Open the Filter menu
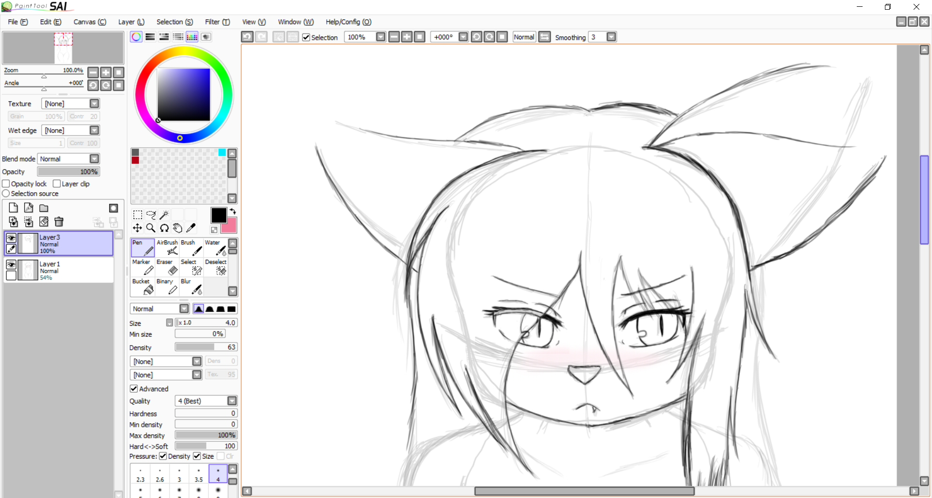 pos(217,22)
